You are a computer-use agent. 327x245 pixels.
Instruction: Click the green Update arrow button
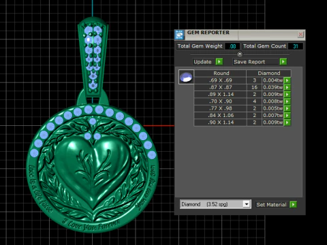(219, 62)
